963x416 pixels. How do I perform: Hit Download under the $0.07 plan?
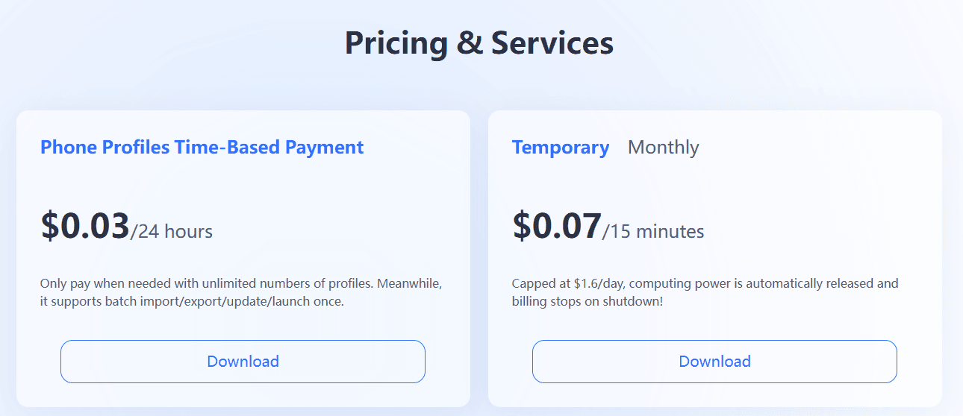[714, 362]
